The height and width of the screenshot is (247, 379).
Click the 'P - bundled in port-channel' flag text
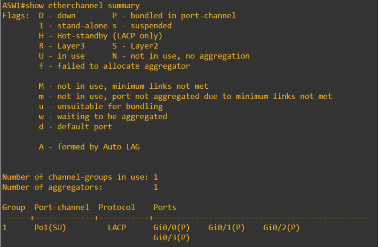click(174, 16)
